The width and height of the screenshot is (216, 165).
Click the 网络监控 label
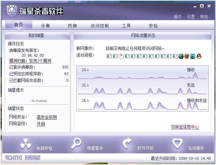[18, 123]
